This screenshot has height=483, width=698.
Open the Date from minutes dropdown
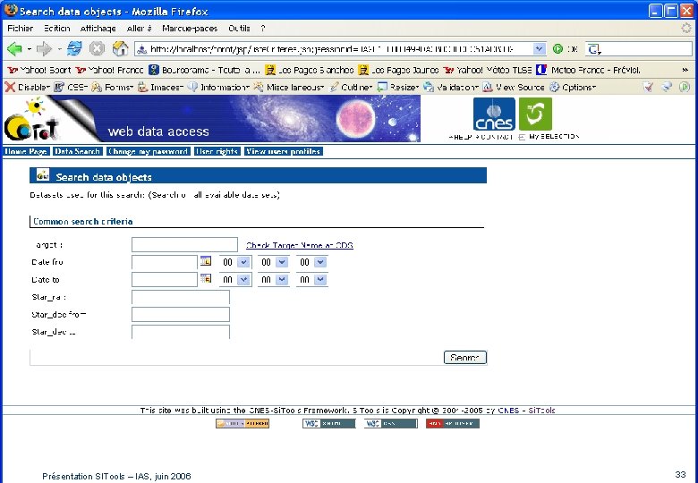(x=282, y=262)
